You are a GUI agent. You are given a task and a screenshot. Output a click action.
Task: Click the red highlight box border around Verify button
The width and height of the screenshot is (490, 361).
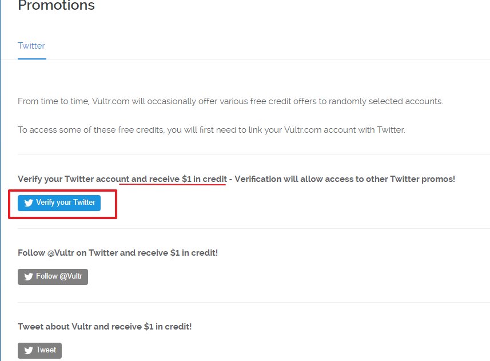click(x=62, y=191)
